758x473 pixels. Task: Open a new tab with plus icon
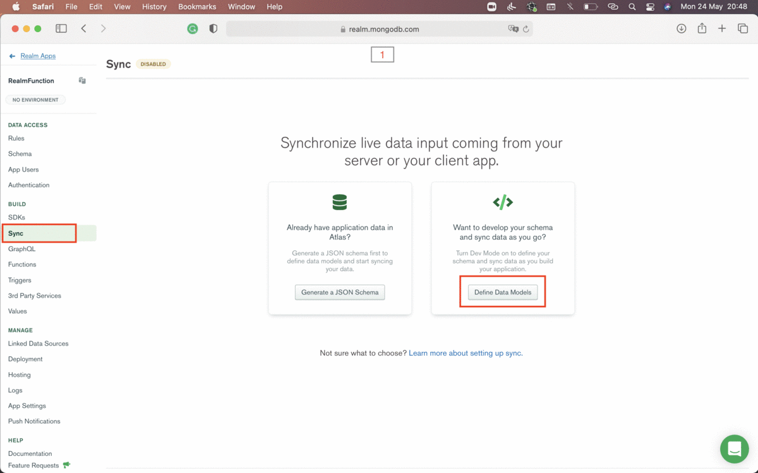(722, 29)
